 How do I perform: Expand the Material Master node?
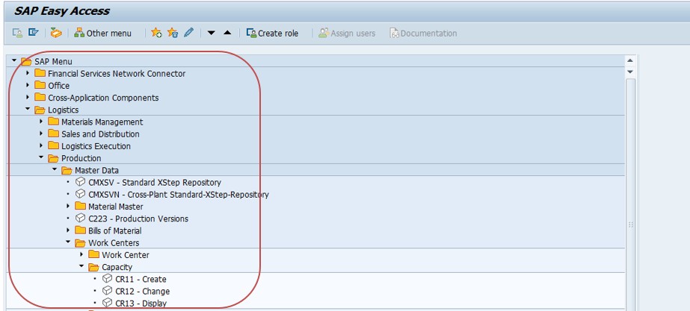68,206
